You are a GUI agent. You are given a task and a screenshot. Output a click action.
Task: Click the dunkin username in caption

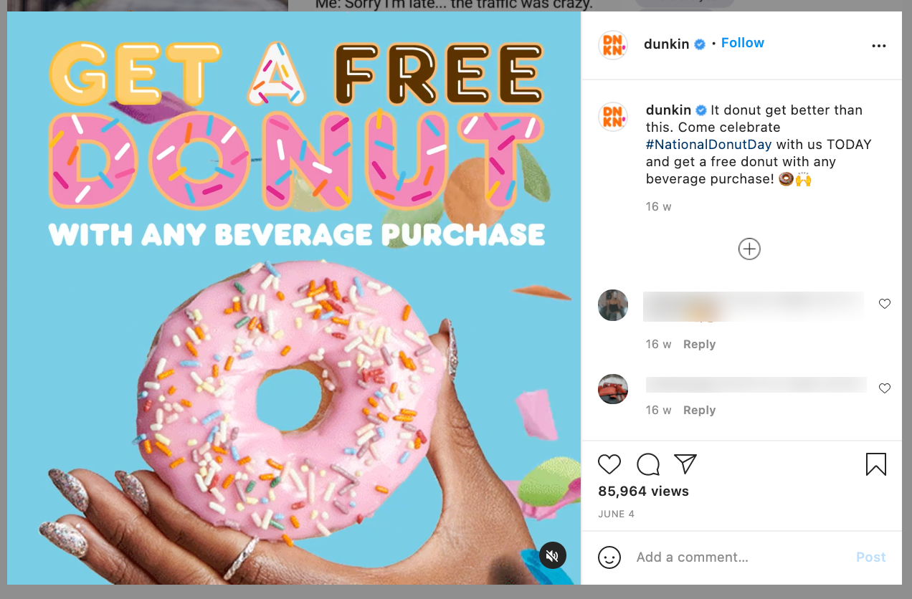pyautogui.click(x=668, y=110)
